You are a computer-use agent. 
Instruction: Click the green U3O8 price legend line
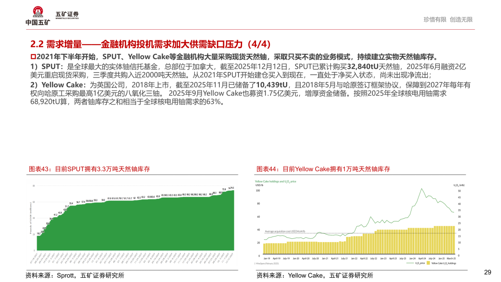410,263
